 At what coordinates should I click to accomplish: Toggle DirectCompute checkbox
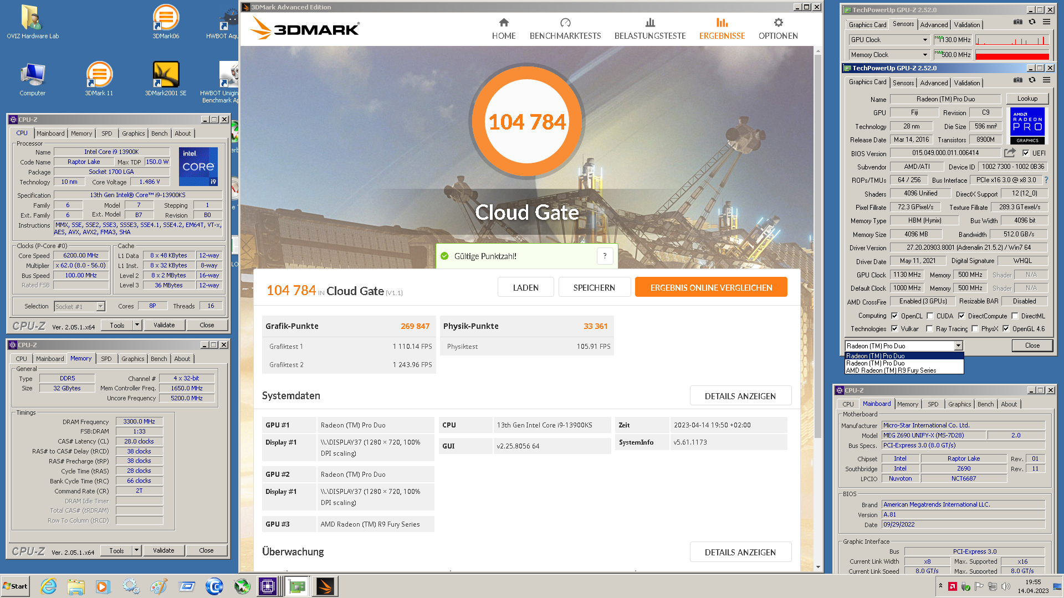point(961,316)
